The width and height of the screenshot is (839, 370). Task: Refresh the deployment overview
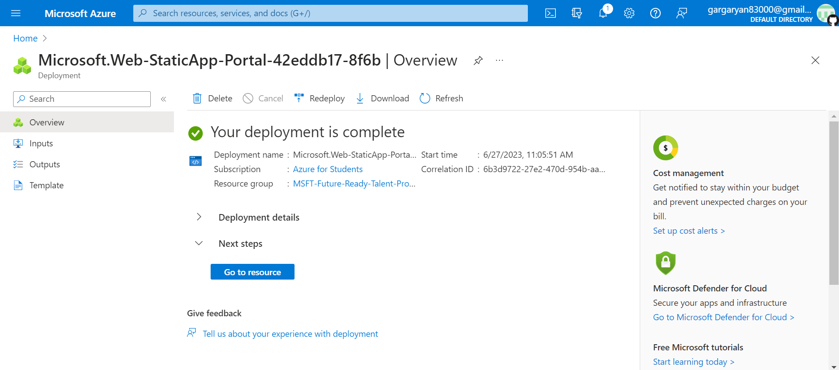pos(441,98)
